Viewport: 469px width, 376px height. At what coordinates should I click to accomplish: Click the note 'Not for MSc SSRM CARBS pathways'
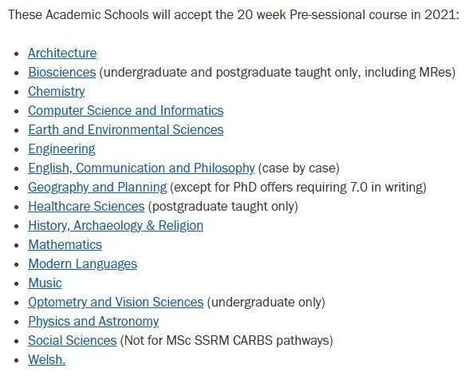(x=227, y=341)
